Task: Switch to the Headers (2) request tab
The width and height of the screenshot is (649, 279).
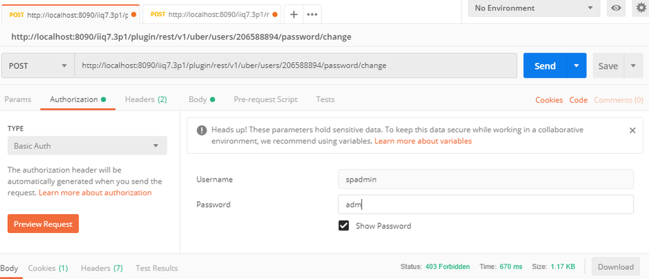Action: click(x=146, y=99)
